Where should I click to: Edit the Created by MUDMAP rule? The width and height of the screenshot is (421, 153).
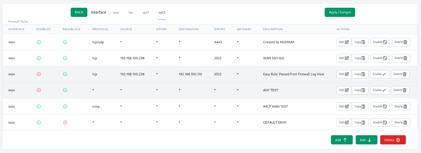coord(344,42)
